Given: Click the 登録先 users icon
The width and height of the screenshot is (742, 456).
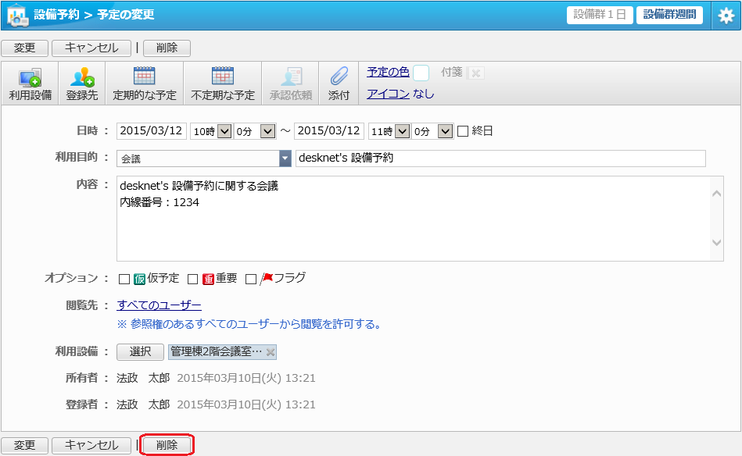Looking at the screenshot, I should pyautogui.click(x=82, y=78).
